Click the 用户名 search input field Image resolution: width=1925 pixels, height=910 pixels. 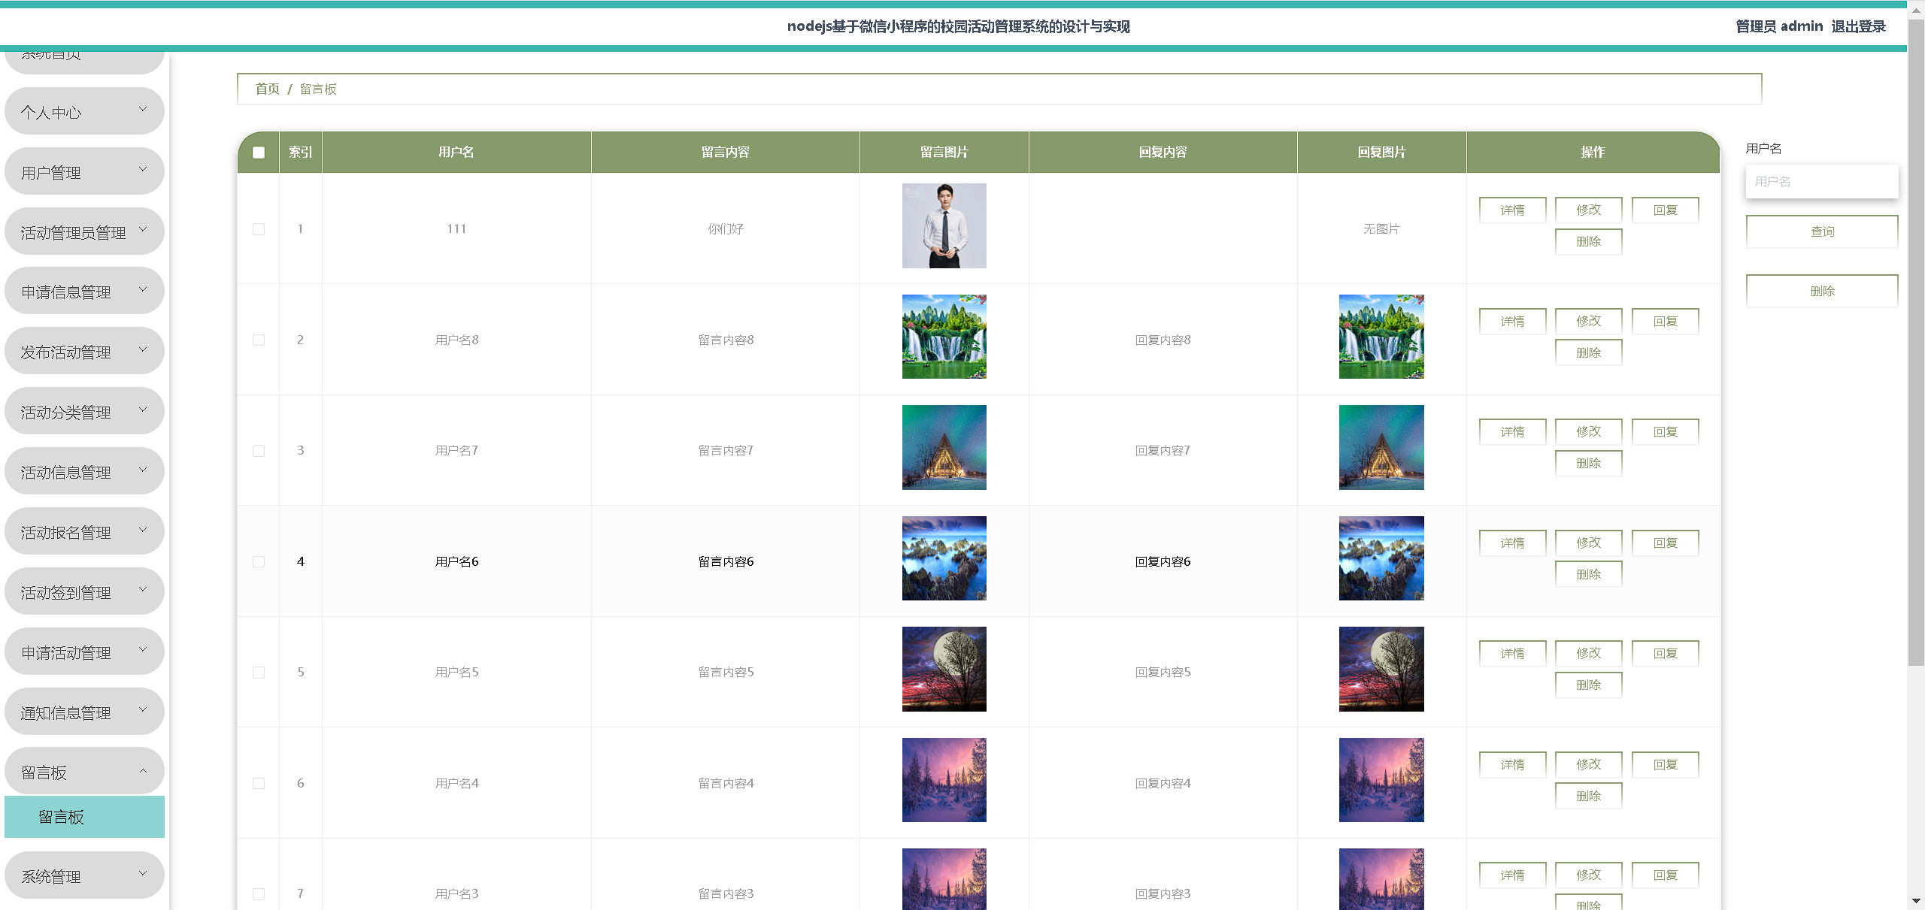click(x=1821, y=181)
